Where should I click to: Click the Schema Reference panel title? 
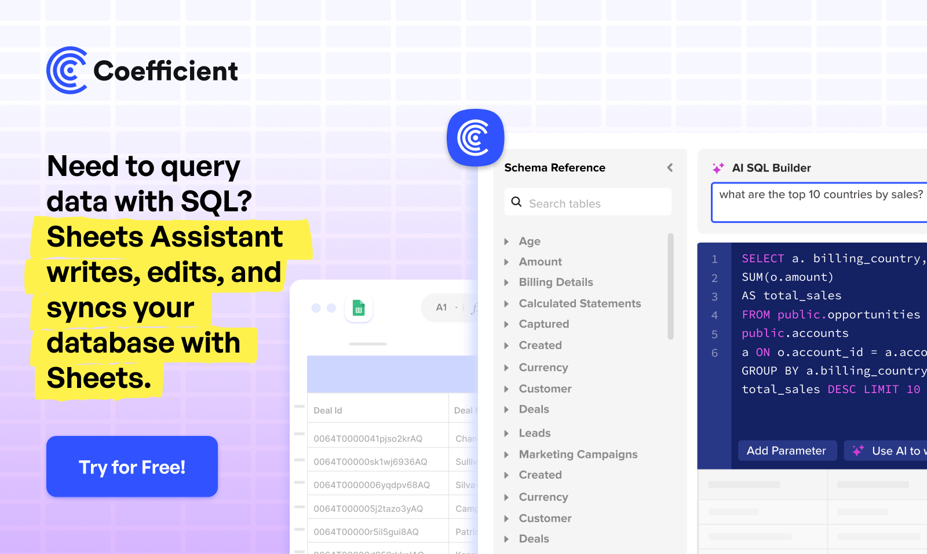point(554,167)
